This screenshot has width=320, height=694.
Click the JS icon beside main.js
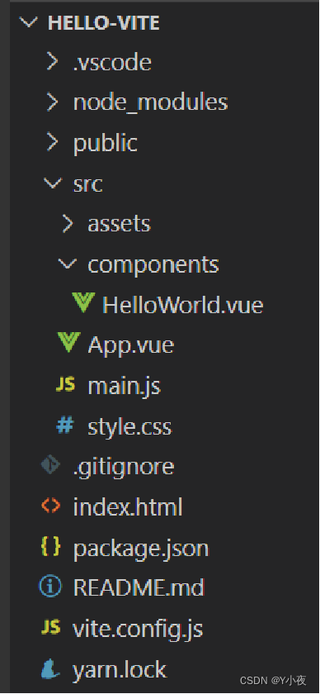click(x=65, y=385)
